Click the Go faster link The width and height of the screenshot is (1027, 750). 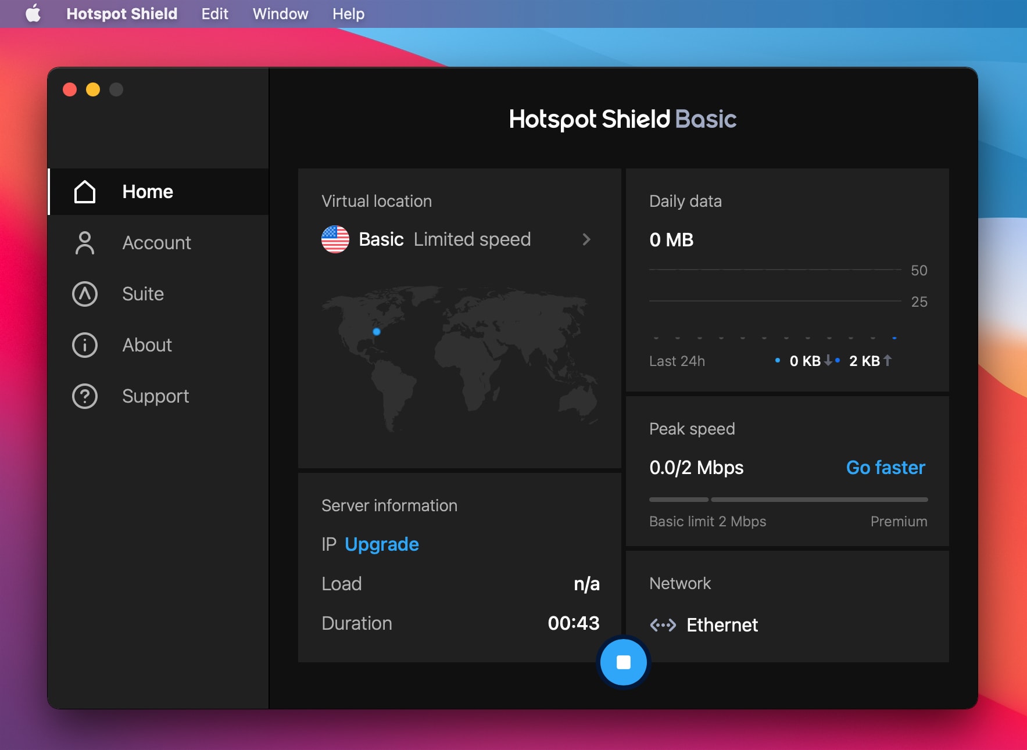coord(885,468)
